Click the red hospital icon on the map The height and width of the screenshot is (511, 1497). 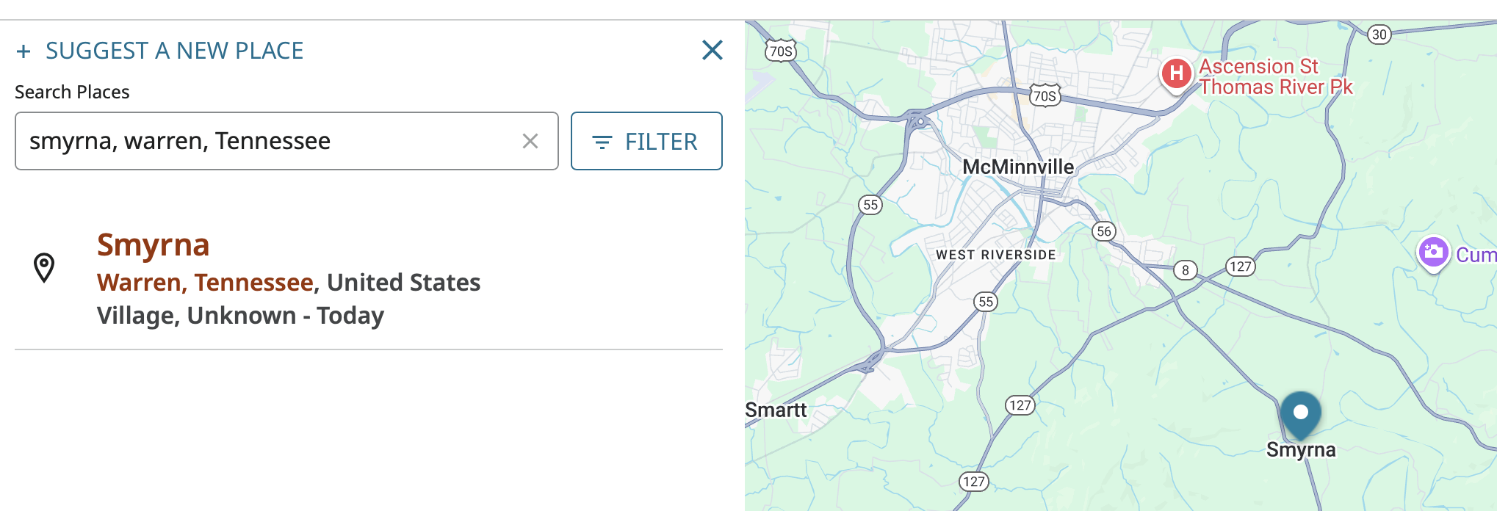tap(1176, 73)
